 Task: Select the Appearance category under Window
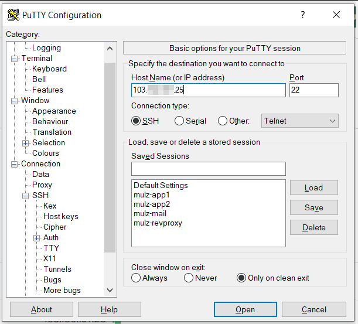(x=54, y=111)
